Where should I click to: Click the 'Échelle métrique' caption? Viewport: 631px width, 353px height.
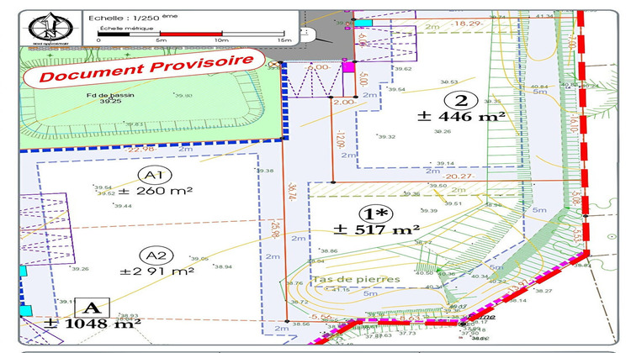coord(126,28)
